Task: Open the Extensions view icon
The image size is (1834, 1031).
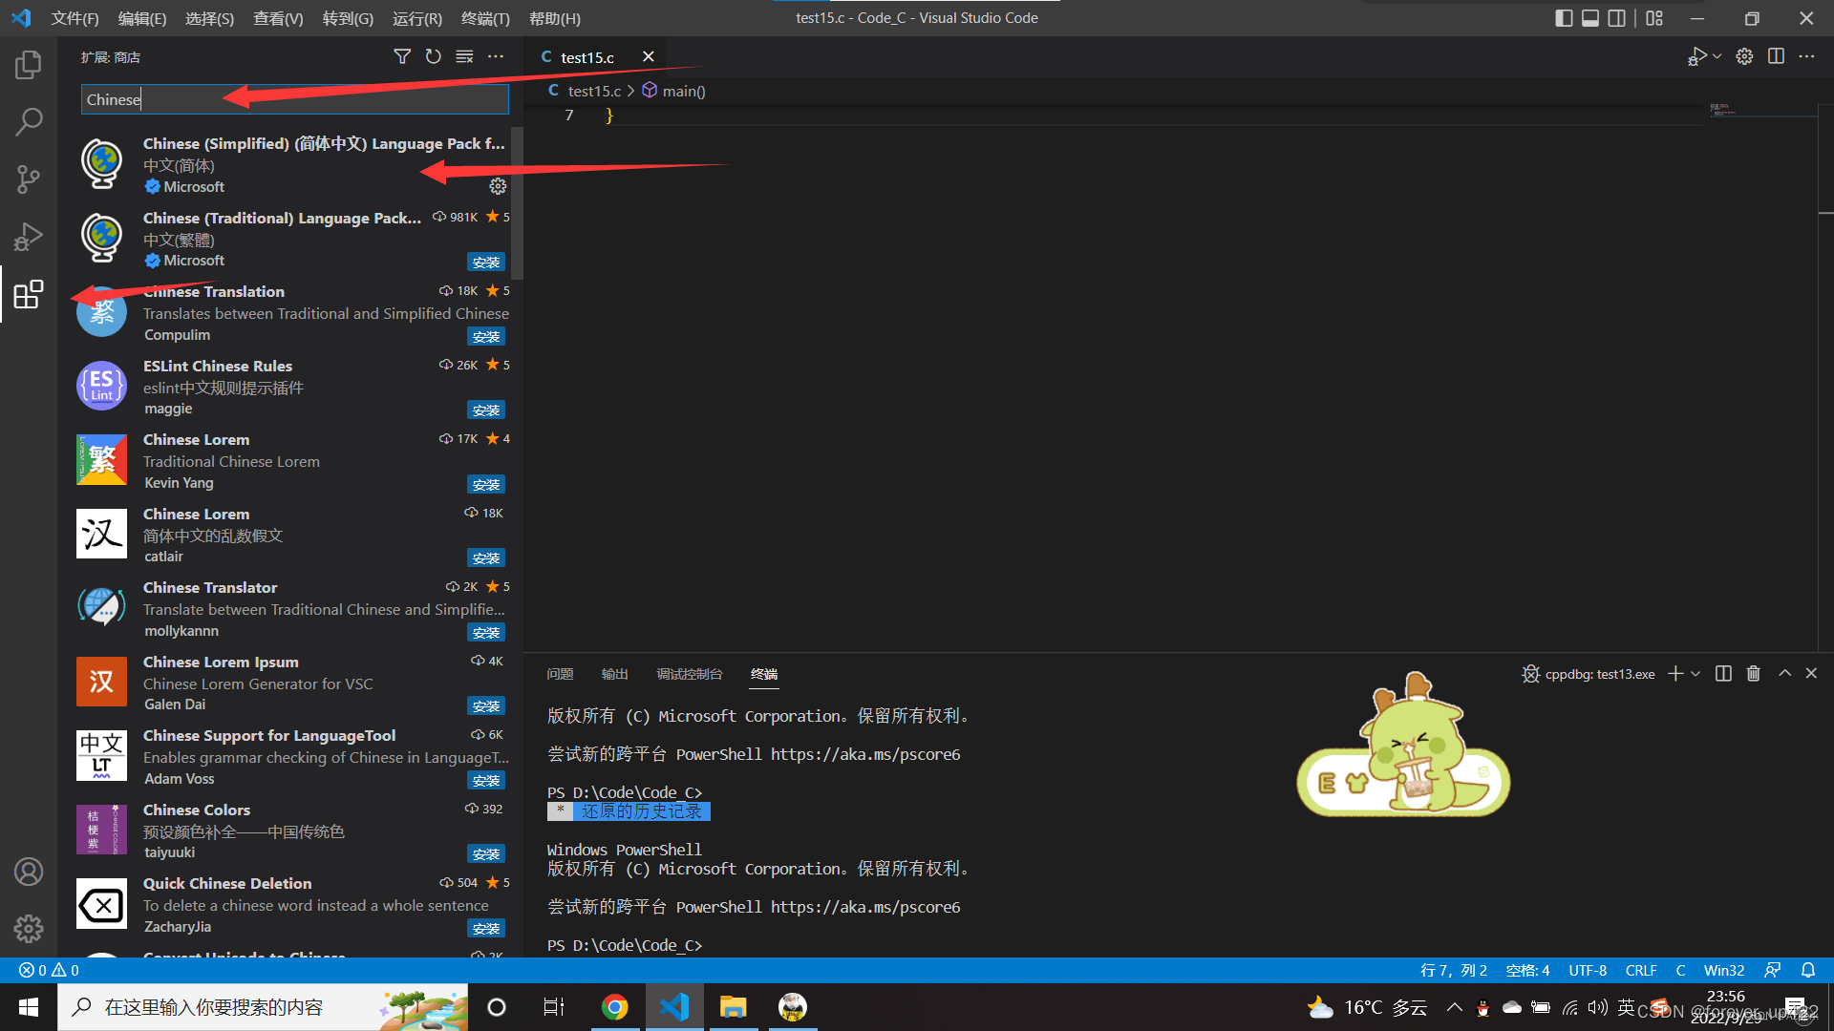Action: pyautogui.click(x=29, y=294)
